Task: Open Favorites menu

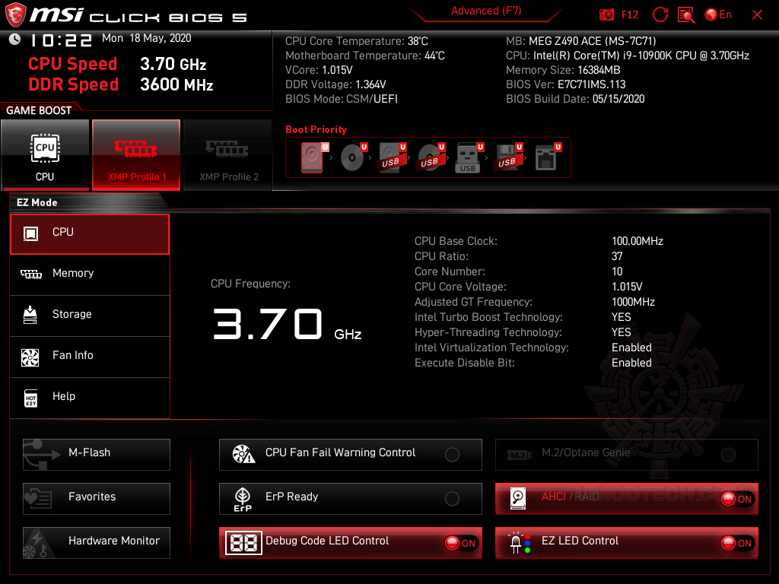Action: click(x=97, y=499)
